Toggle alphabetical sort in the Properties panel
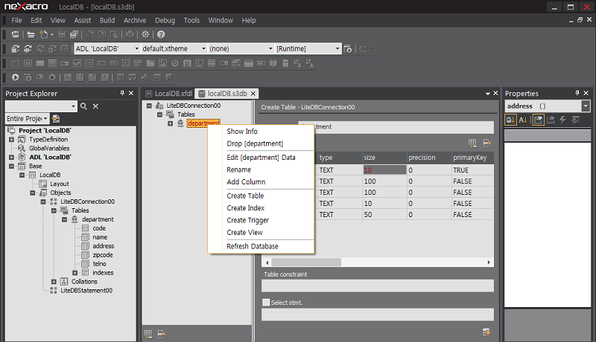 pos(523,120)
